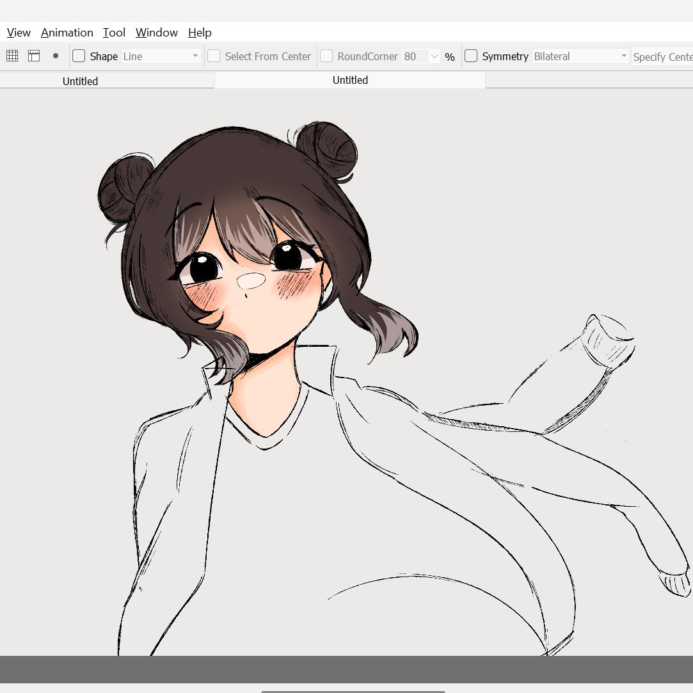
Task: Enable the Symmetry checkbox
Action: pos(471,56)
